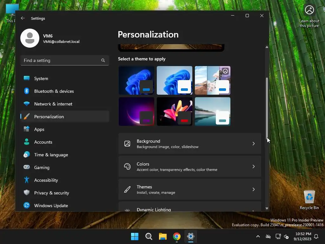The width and height of the screenshot is (325, 244).
Task: Open Colors accent and transparency settings
Action: [x=190, y=166]
